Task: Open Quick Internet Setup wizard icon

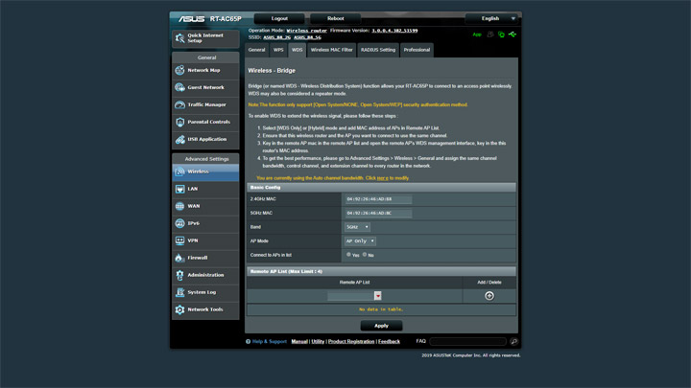Action: click(179, 38)
